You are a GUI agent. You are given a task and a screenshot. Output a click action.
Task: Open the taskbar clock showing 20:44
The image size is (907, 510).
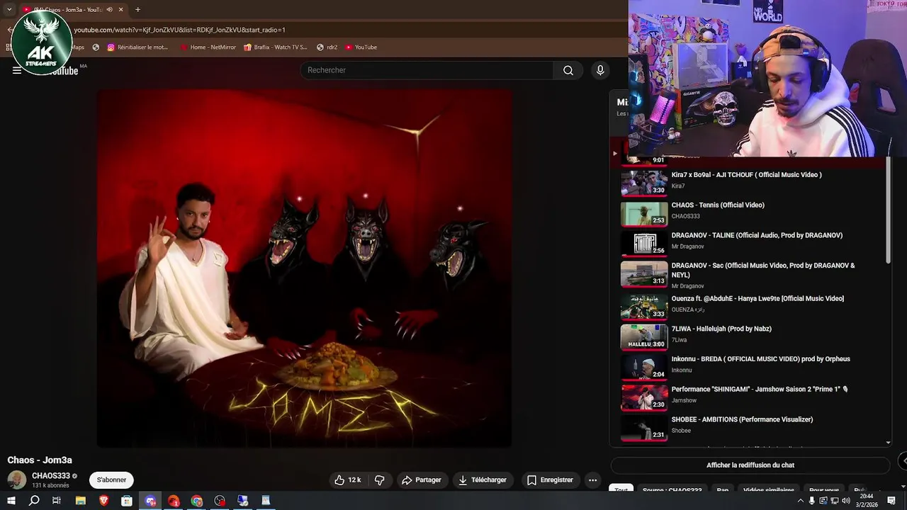tap(866, 501)
